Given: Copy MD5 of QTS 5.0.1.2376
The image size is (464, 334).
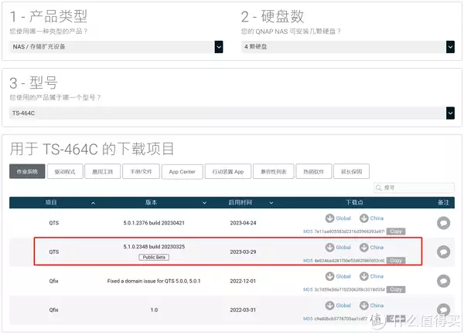Looking at the screenshot, I should coord(396,231).
